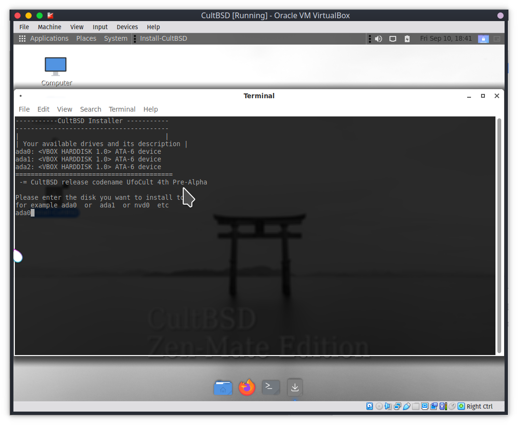Viewport: 518px width, 425px height.
Task: Open the System menu in panel
Action: pyautogui.click(x=116, y=38)
